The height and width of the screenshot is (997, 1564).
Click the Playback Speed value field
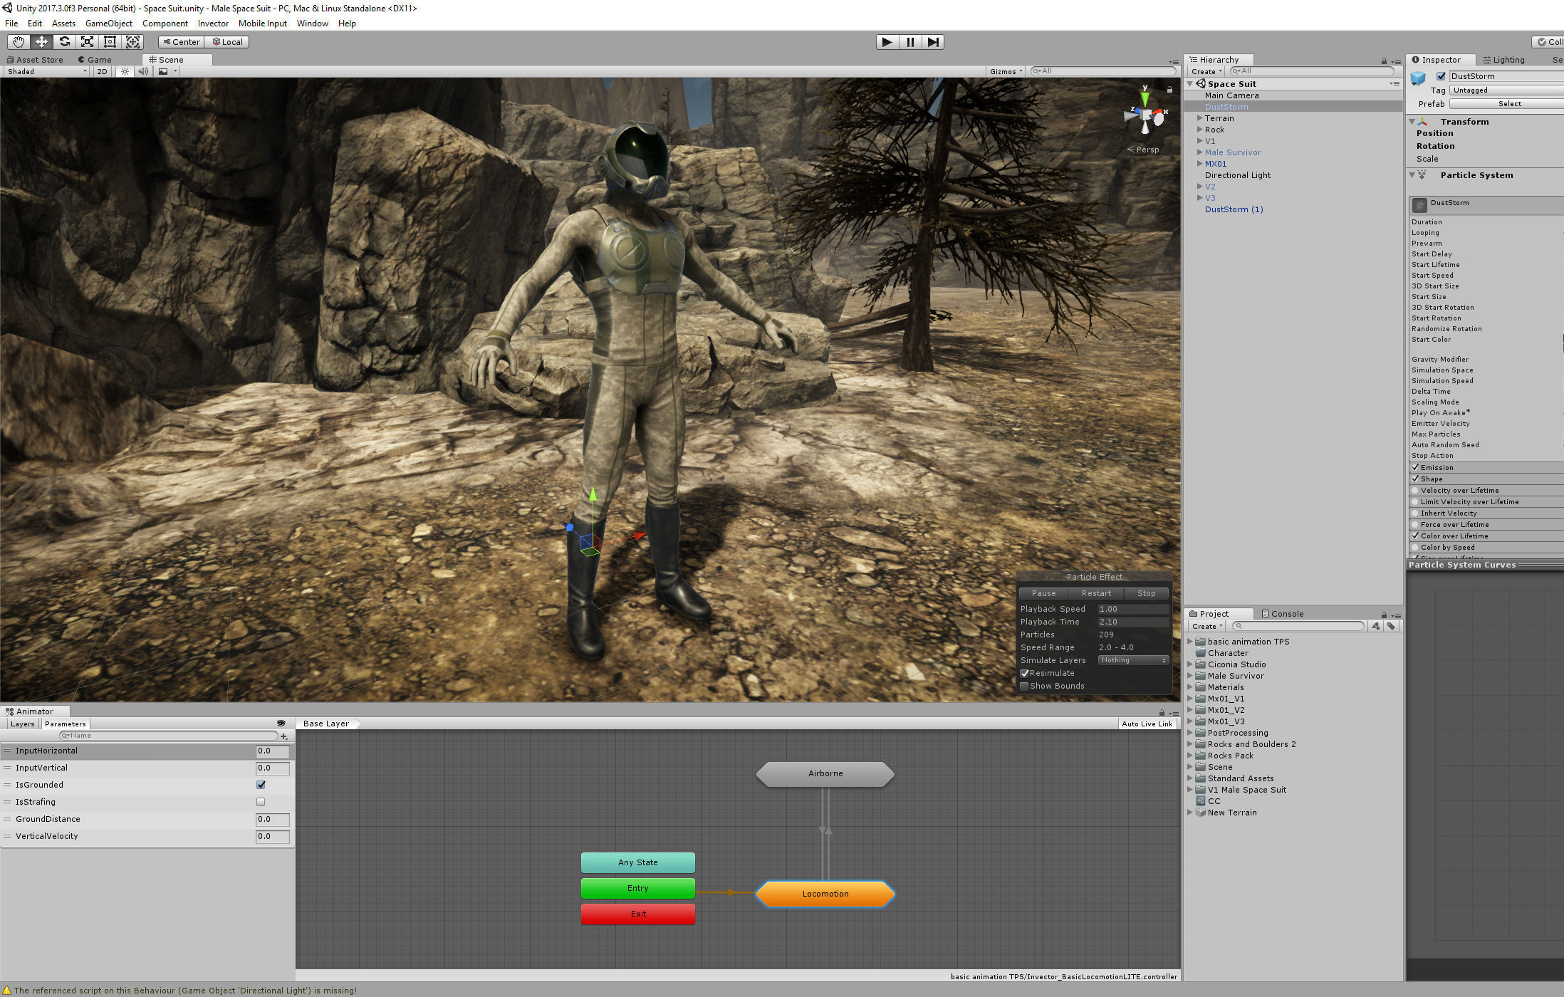1132,609
